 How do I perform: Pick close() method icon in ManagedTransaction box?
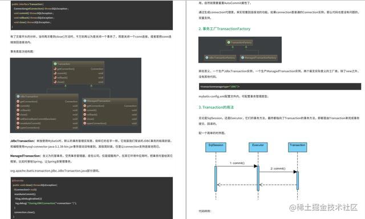85,119
